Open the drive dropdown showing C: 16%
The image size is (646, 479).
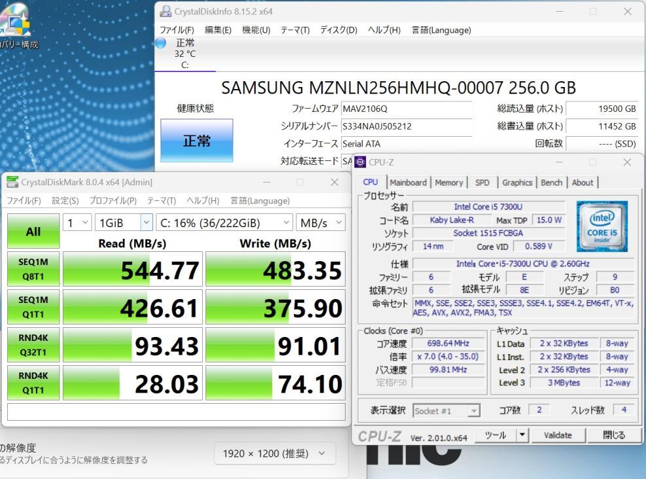tap(224, 223)
